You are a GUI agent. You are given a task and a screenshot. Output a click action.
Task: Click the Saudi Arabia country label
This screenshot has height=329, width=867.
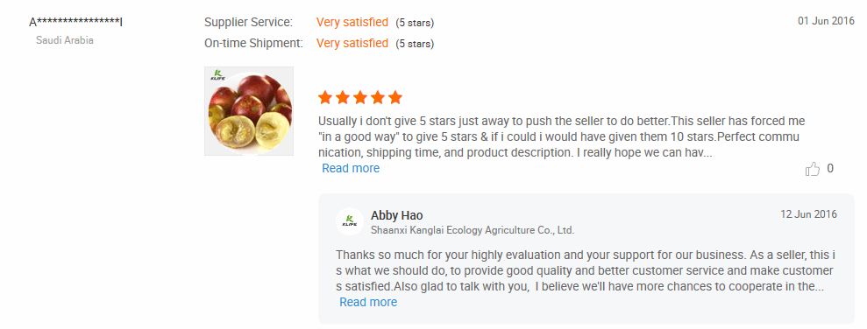[65, 40]
